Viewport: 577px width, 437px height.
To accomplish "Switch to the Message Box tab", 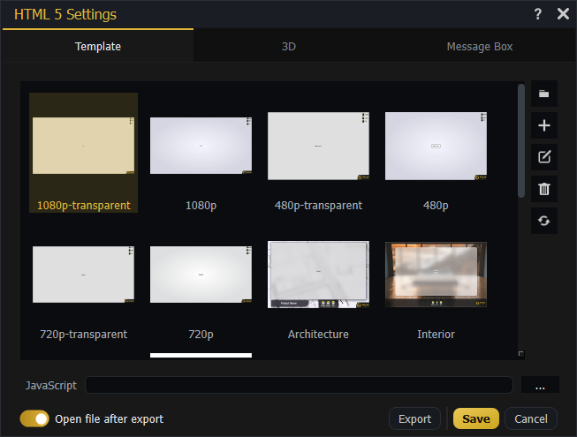I will [480, 46].
